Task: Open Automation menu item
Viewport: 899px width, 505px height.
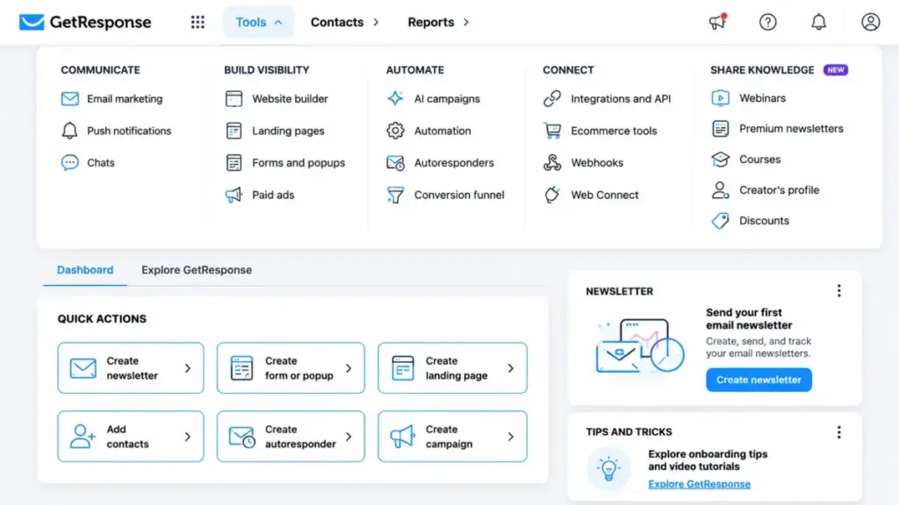Action: [428, 131]
